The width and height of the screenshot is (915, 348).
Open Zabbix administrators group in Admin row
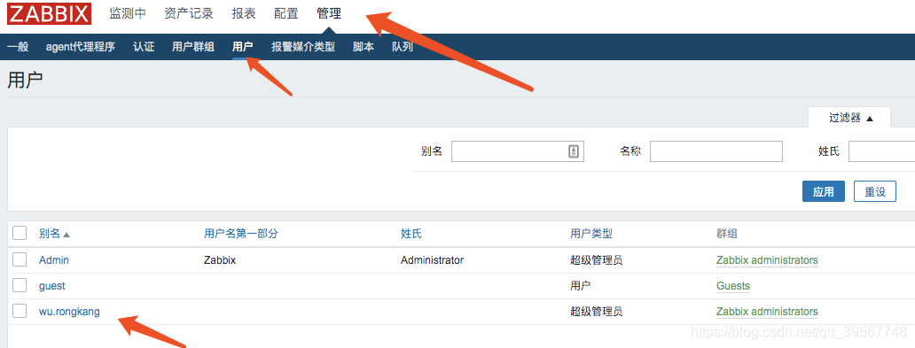point(767,260)
